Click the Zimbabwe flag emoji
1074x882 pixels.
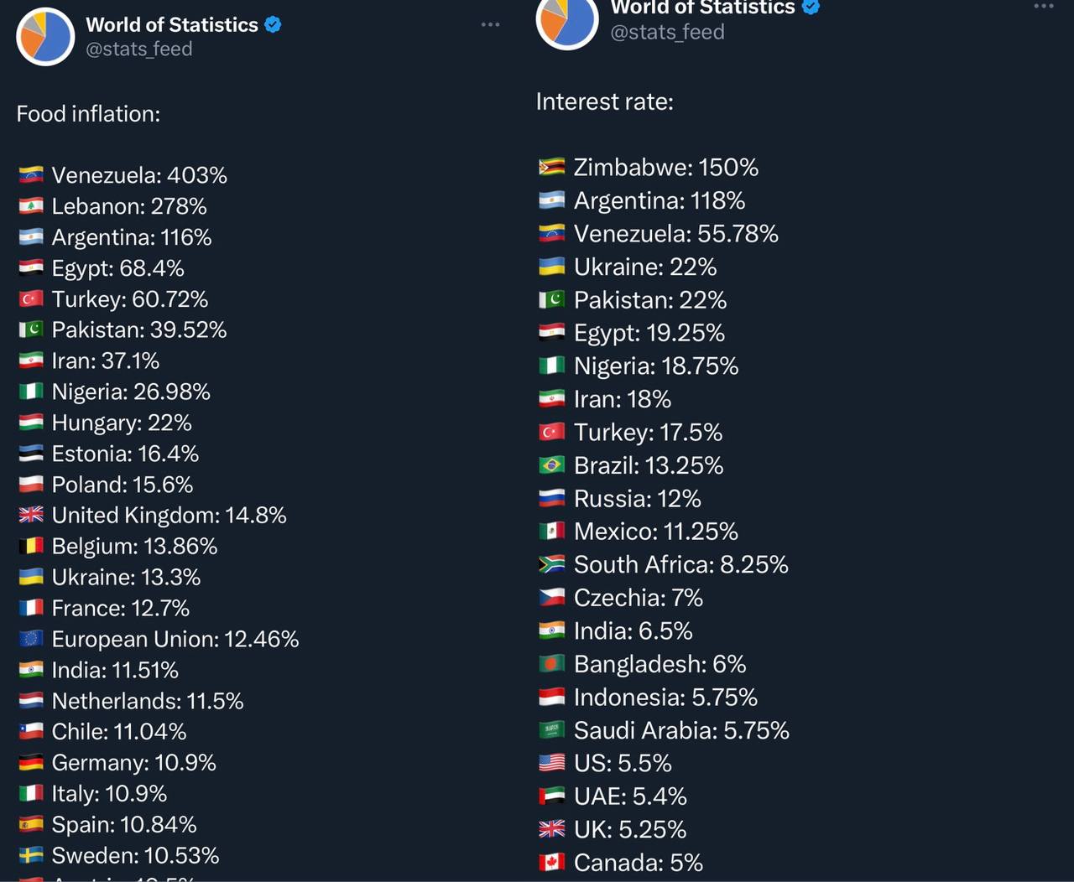coord(551,167)
